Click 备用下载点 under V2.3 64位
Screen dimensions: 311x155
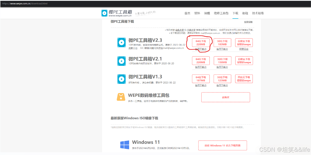point(200,49)
